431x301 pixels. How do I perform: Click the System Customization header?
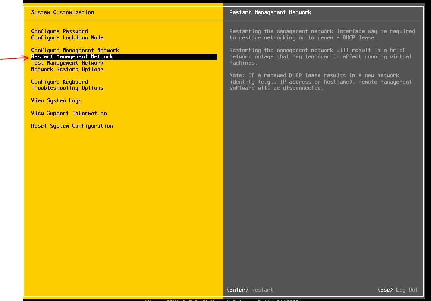pyautogui.click(x=63, y=12)
